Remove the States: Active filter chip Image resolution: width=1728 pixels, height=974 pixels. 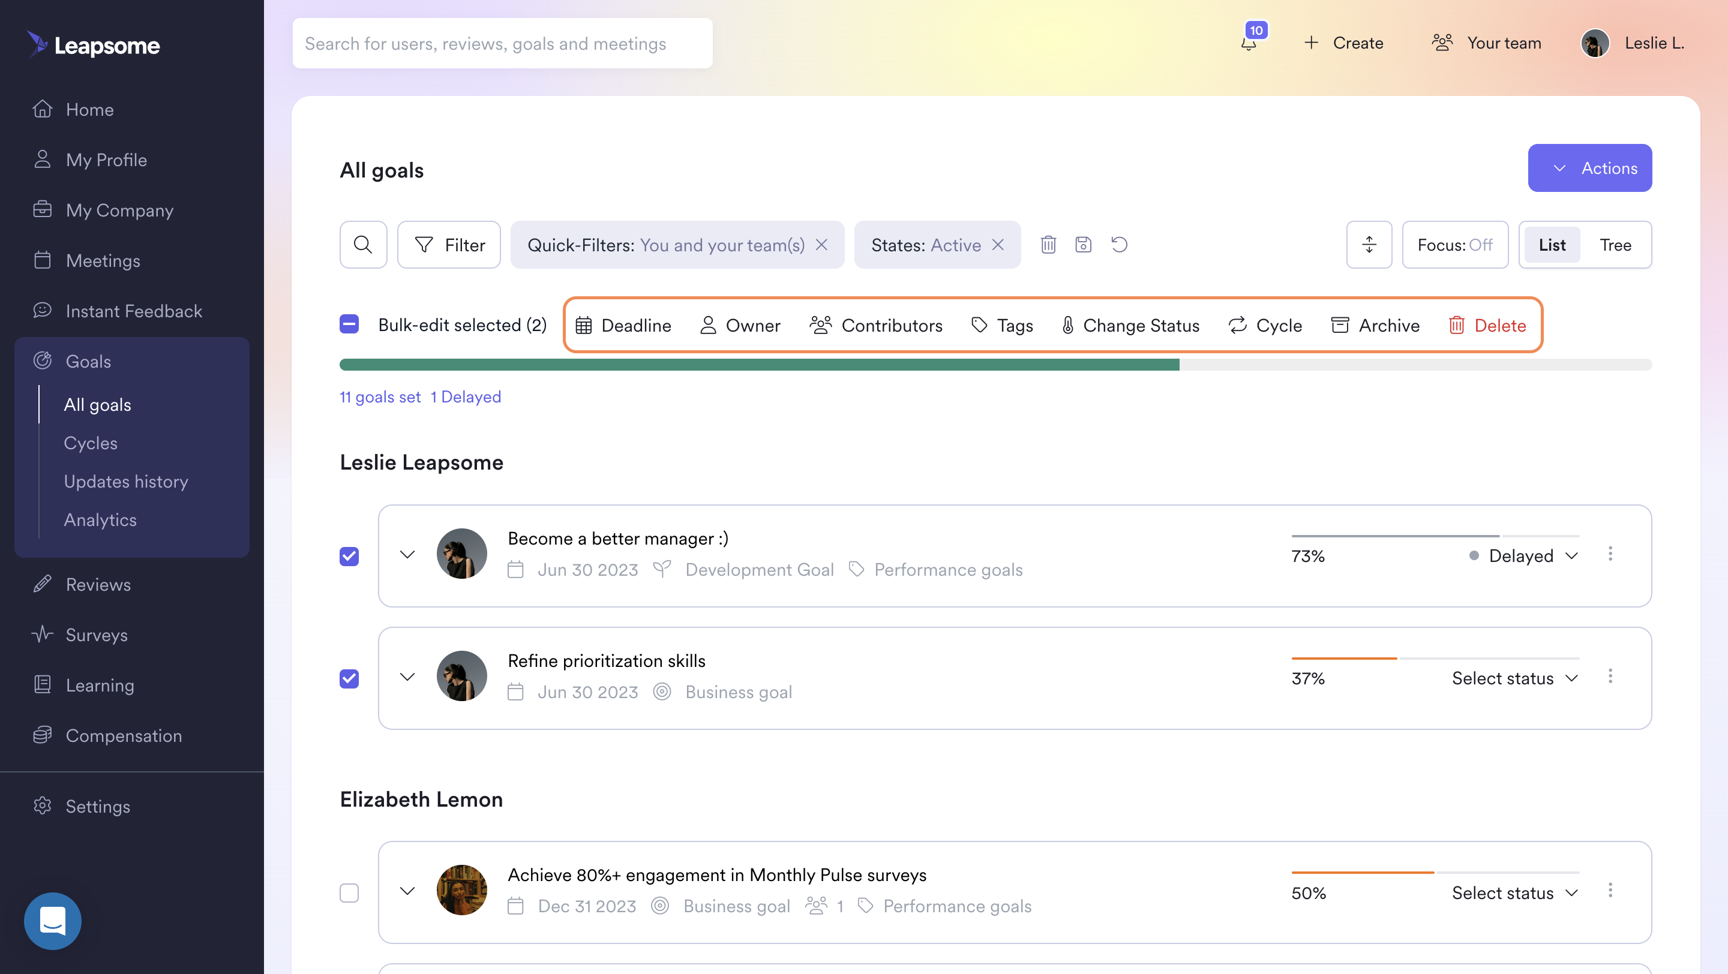tap(997, 245)
